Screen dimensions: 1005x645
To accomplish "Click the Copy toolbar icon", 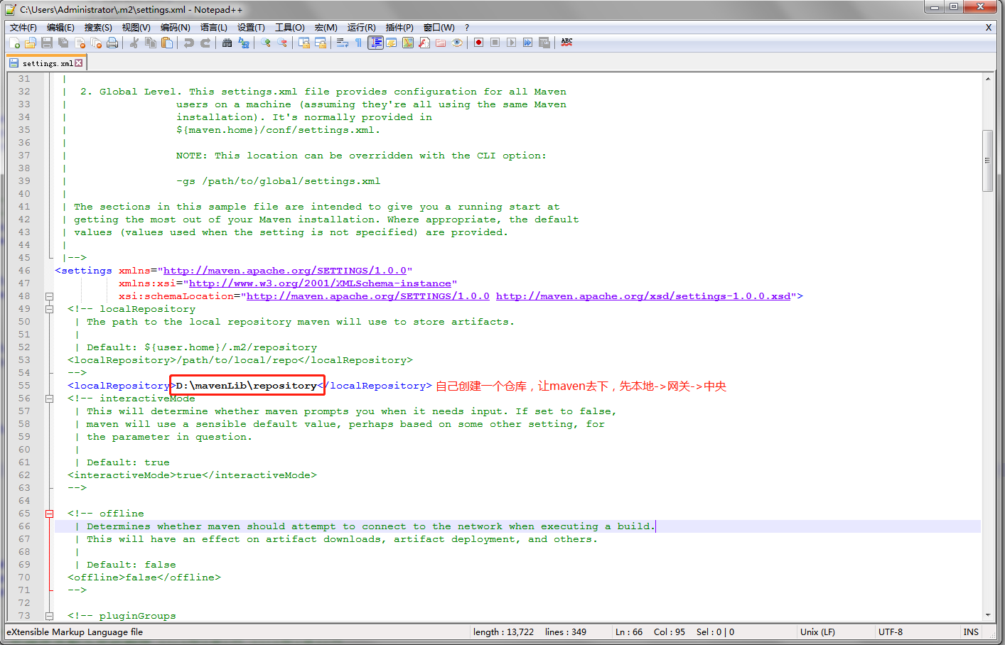I will click(x=150, y=43).
